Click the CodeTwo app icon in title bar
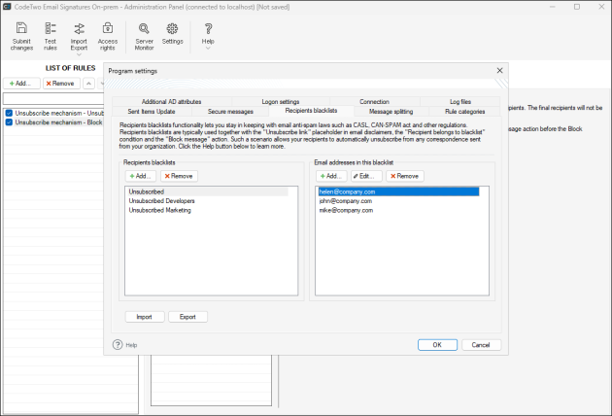Viewport: 612px width, 416px height. point(7,7)
